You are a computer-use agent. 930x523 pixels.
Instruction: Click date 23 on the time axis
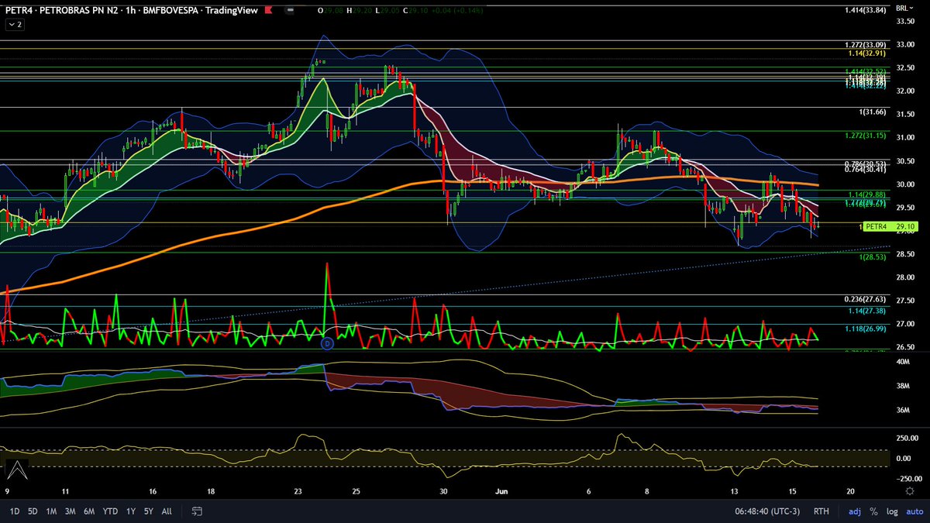click(x=298, y=490)
